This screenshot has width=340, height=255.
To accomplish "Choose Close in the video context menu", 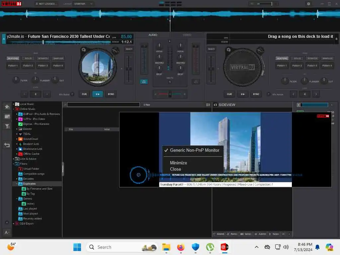I will point(175,169).
